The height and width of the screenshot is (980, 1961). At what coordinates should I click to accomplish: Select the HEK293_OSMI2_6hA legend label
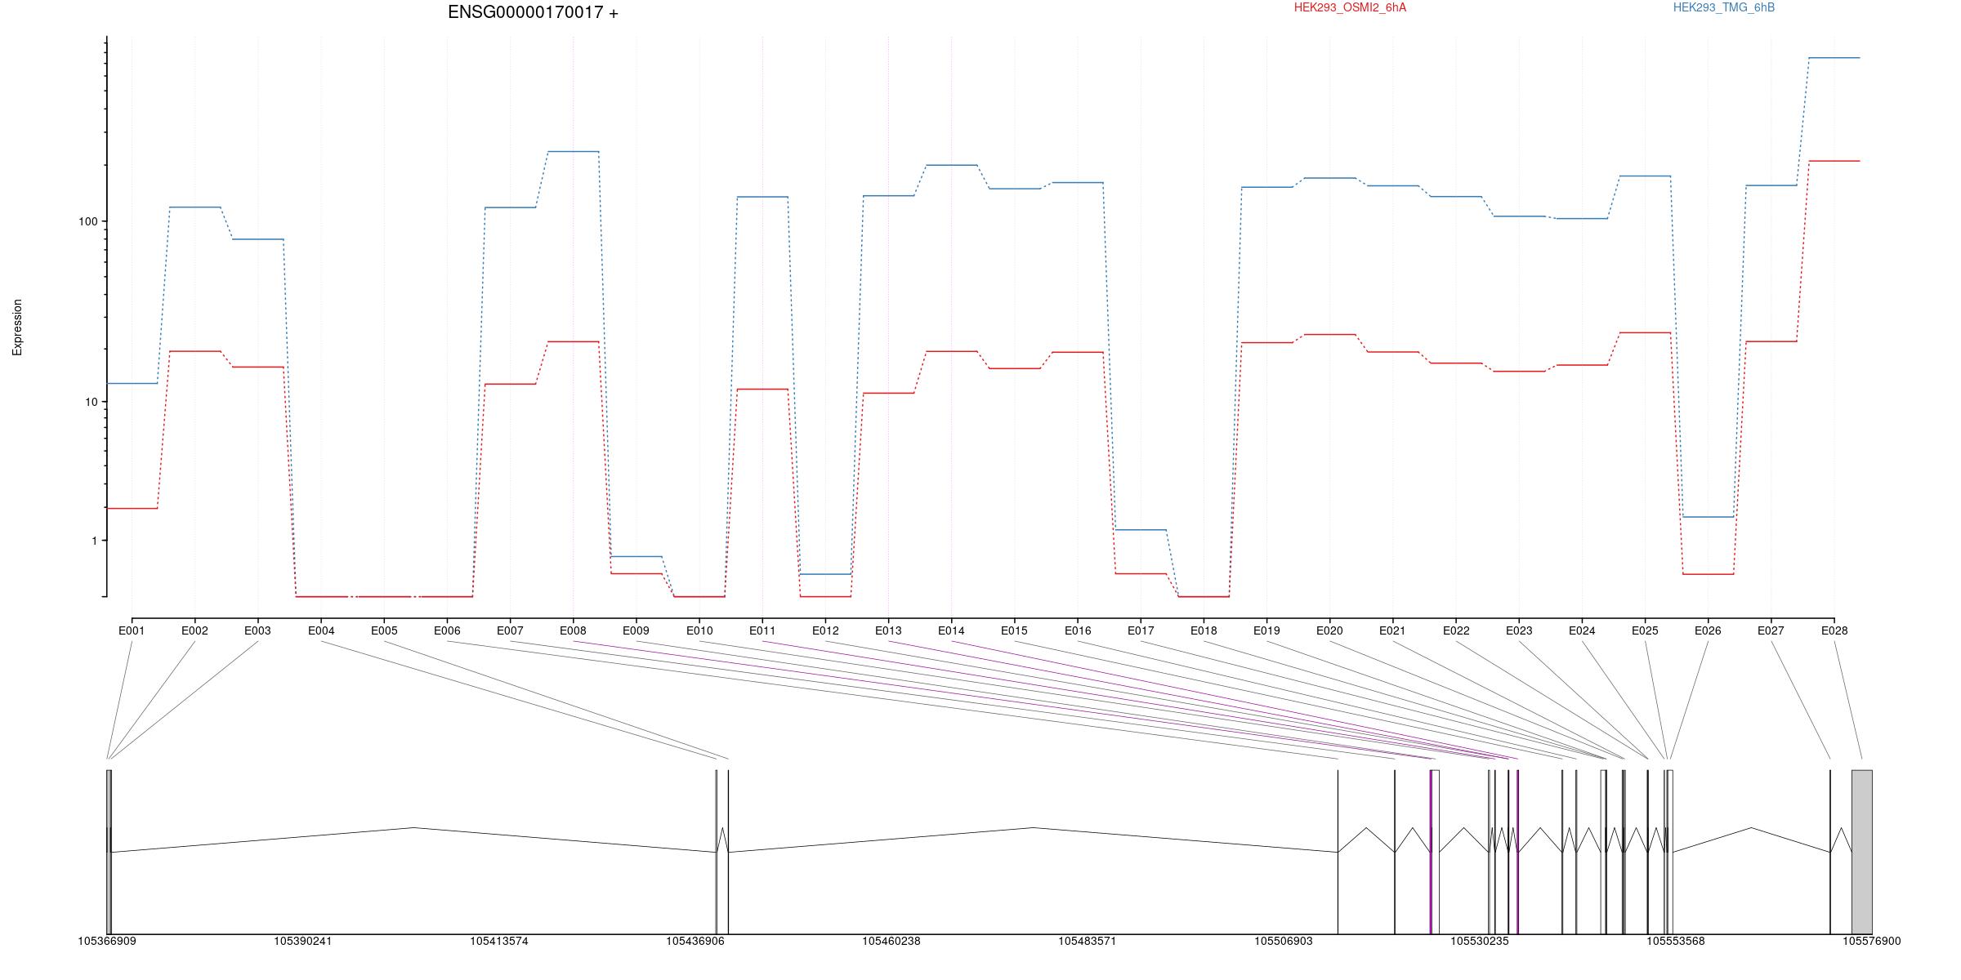coord(1351,7)
